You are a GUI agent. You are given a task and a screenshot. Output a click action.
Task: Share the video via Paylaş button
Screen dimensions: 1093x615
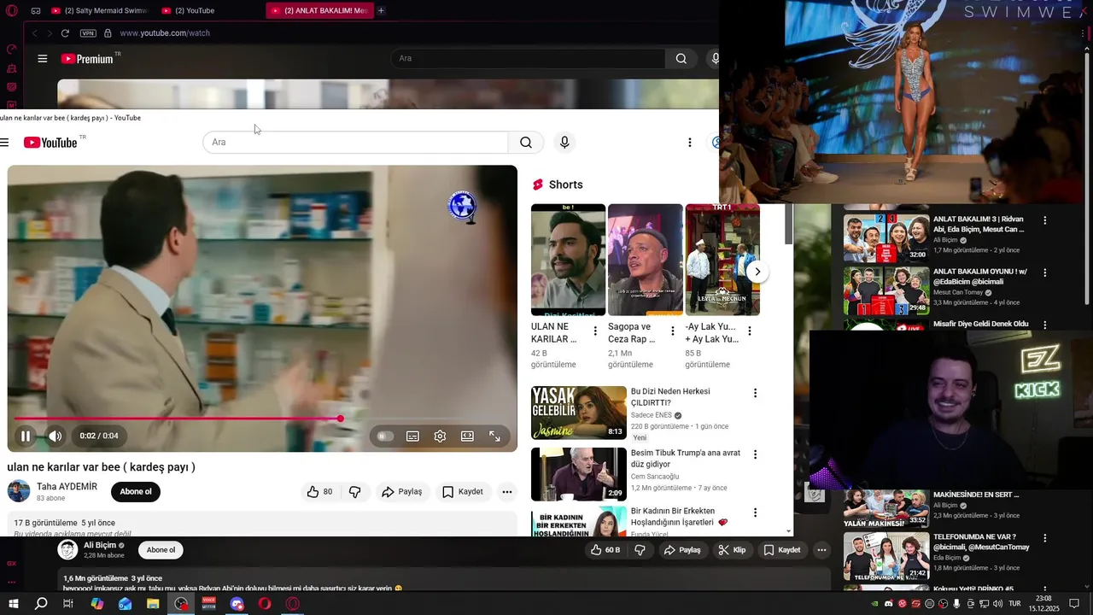coord(401,492)
